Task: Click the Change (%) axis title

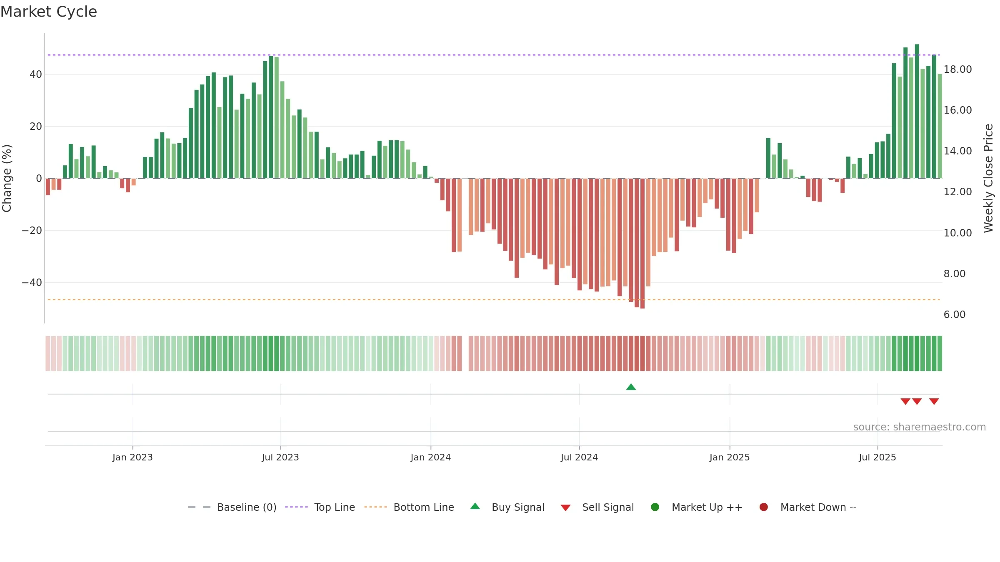Action: pos(7,178)
